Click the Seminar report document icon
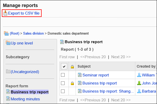 coord(80,75)
